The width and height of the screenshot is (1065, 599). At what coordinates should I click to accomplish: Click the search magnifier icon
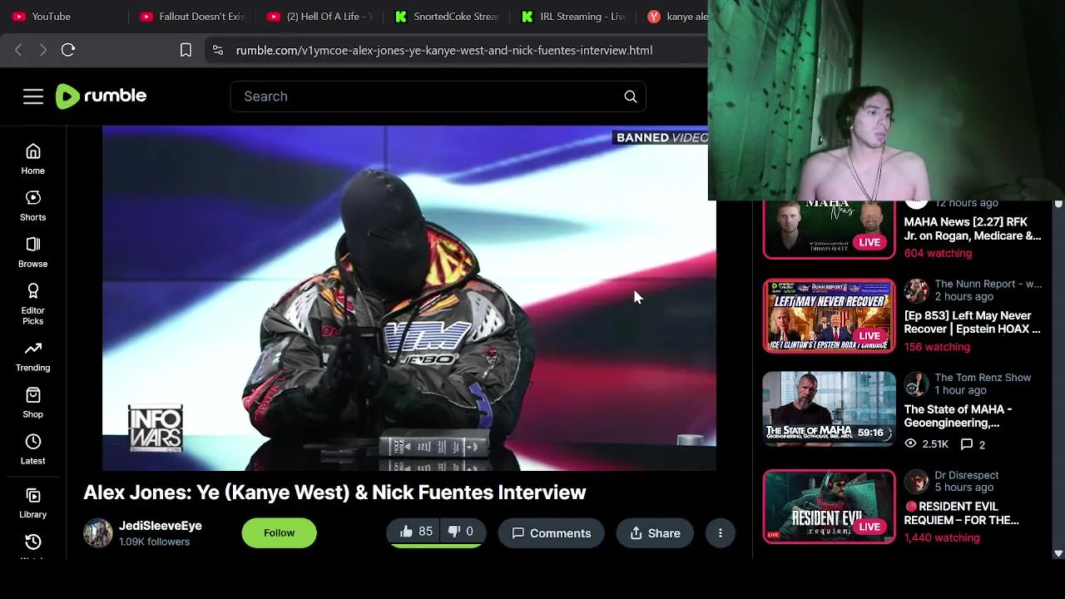tap(631, 97)
